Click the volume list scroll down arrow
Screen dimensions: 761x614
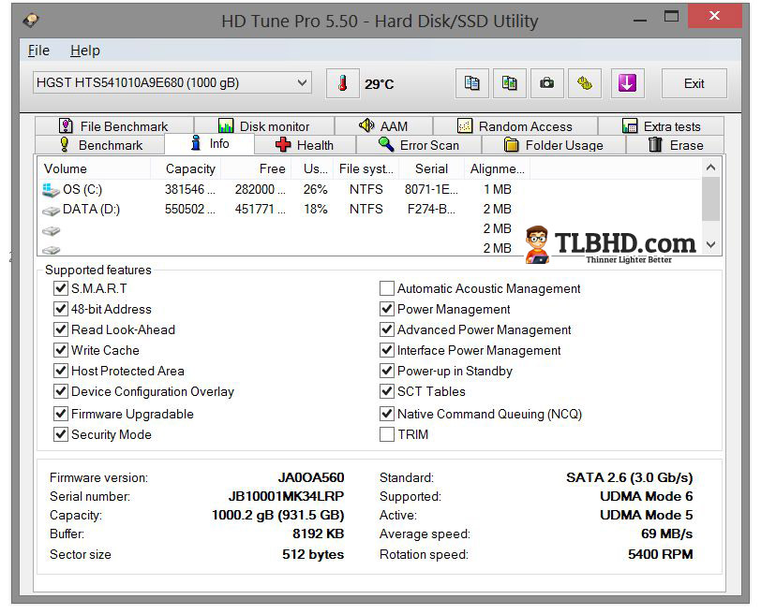[x=711, y=244]
